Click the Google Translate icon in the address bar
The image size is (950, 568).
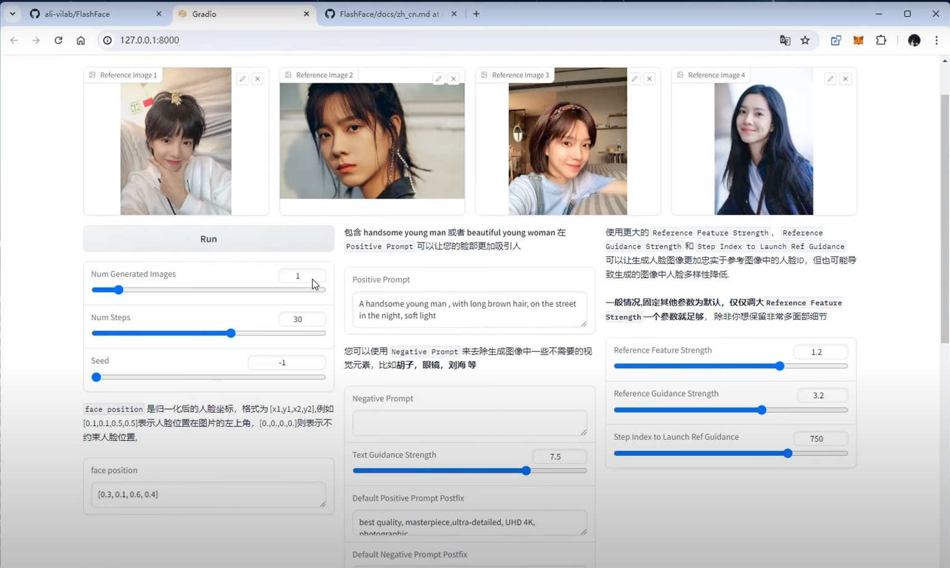(x=785, y=40)
